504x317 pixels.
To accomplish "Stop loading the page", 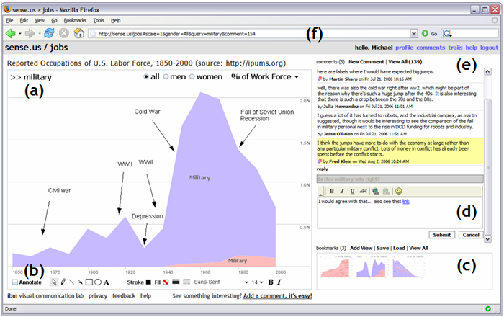I will pyautogui.click(x=64, y=33).
